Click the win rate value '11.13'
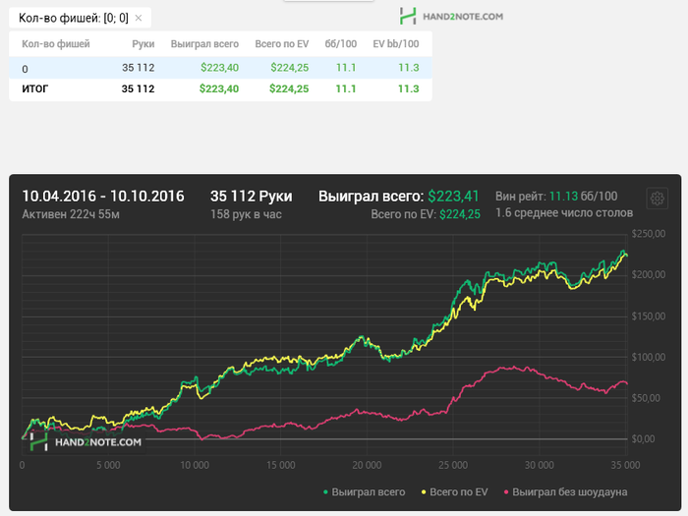Image resolution: width=688 pixels, height=516 pixels. (x=563, y=197)
